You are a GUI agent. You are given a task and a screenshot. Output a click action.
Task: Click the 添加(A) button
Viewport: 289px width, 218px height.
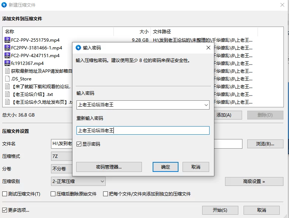(x=228, y=115)
